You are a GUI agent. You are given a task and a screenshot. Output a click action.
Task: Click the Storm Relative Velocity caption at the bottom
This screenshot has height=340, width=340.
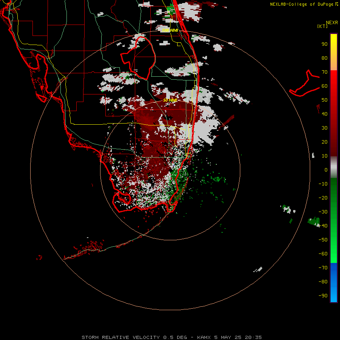click(172, 337)
